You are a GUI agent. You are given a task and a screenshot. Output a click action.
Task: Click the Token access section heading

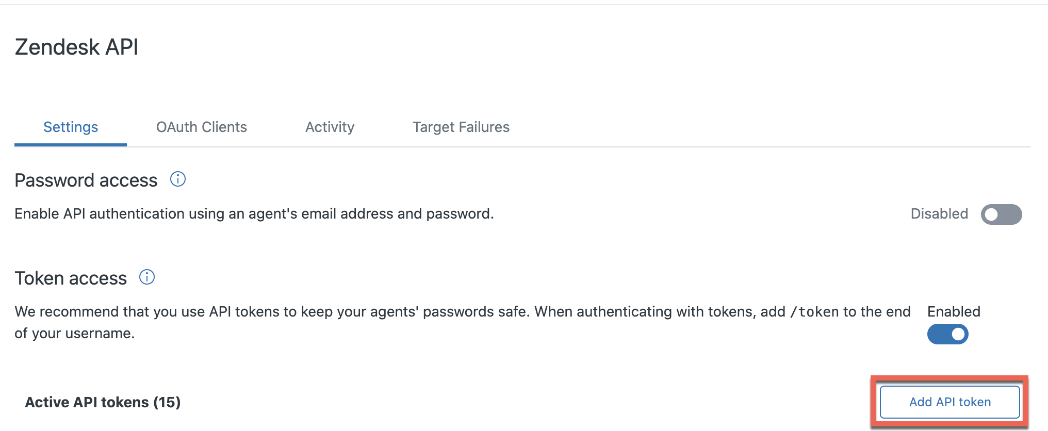coord(71,278)
